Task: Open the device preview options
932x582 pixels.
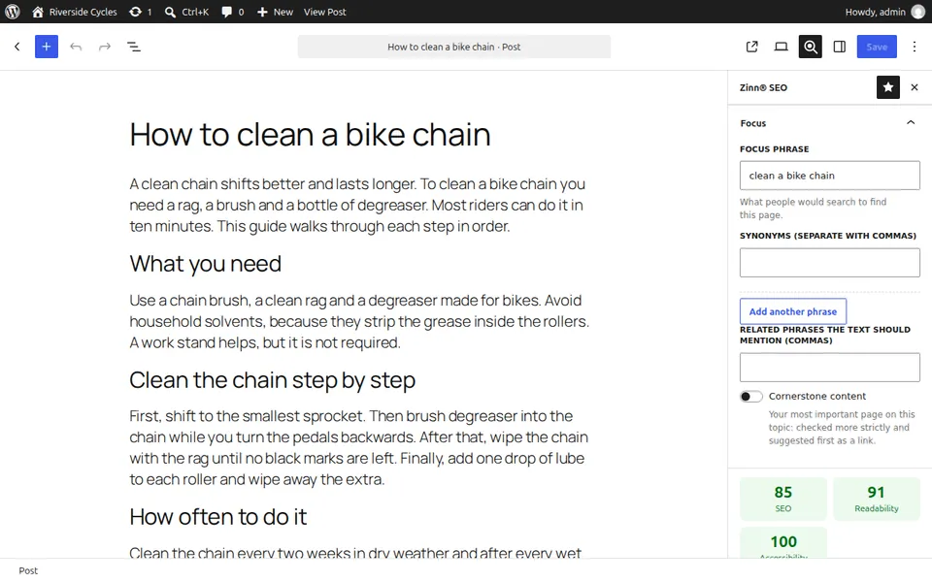Action: [x=781, y=47]
